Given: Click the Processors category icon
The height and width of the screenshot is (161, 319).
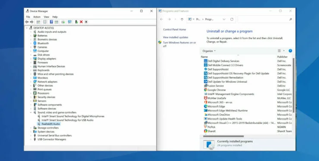Looking at the screenshot, I should 35,93.
